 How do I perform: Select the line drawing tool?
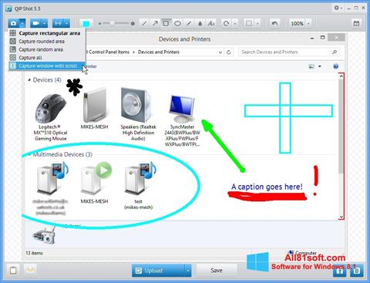pyautogui.click(x=144, y=24)
